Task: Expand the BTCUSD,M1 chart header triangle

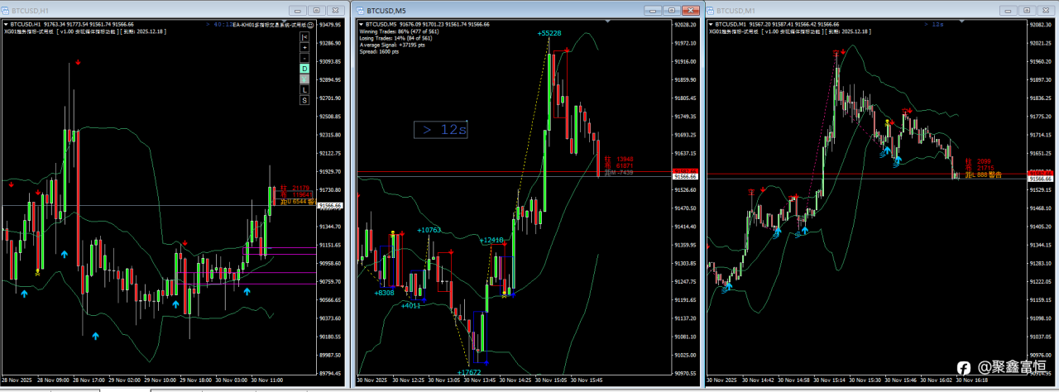Action: (711, 25)
